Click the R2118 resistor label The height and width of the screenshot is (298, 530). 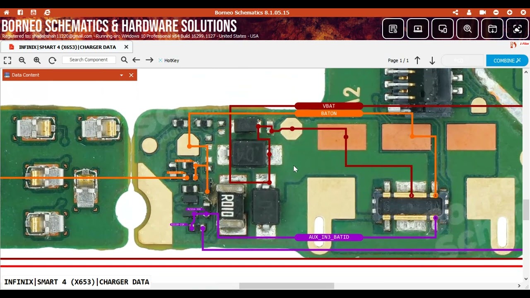tap(178, 224)
